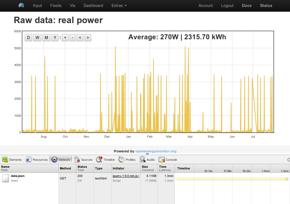Click the Y year view button
290x204 pixels.
[55, 38]
